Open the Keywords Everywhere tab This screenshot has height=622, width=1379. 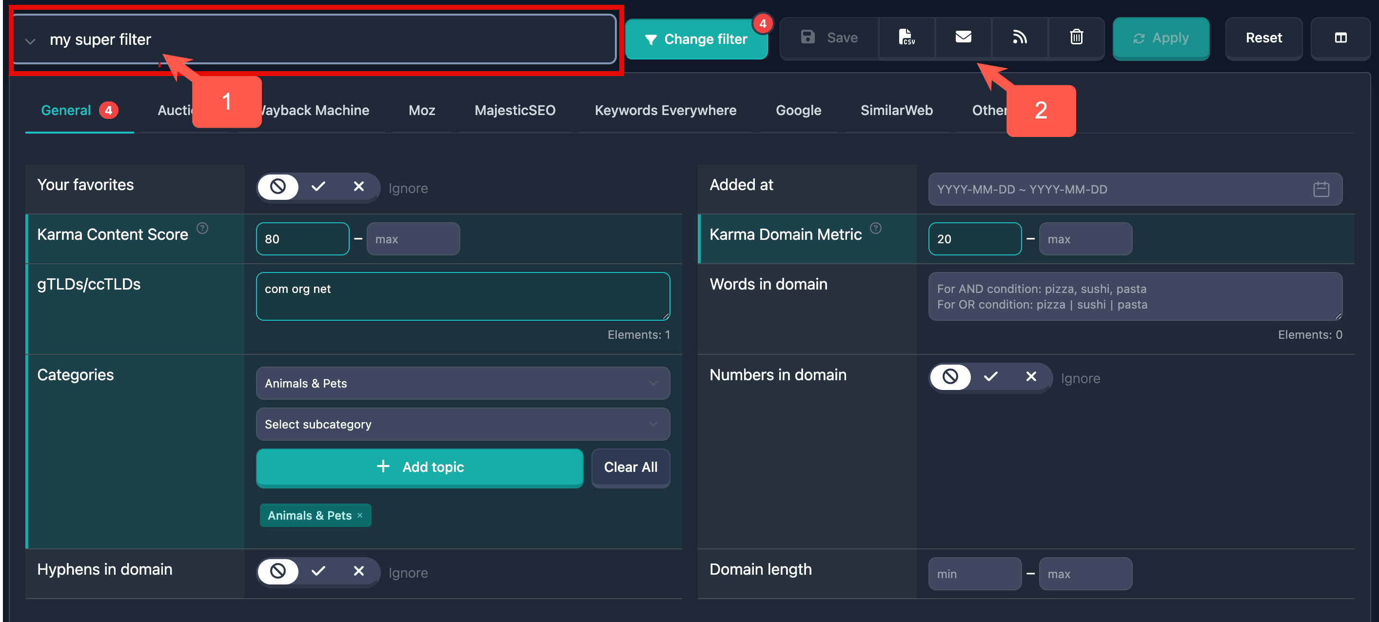click(665, 110)
